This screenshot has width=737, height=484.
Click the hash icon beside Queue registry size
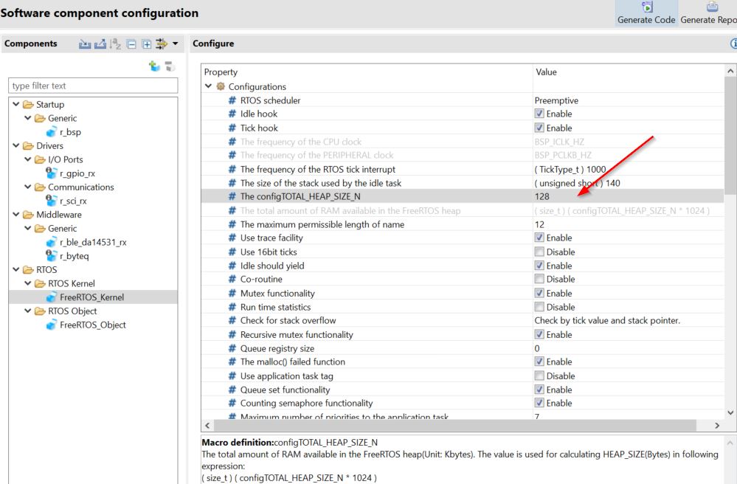[232, 348]
